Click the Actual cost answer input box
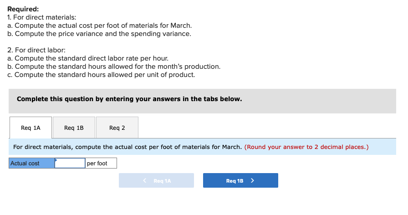 click(x=70, y=164)
